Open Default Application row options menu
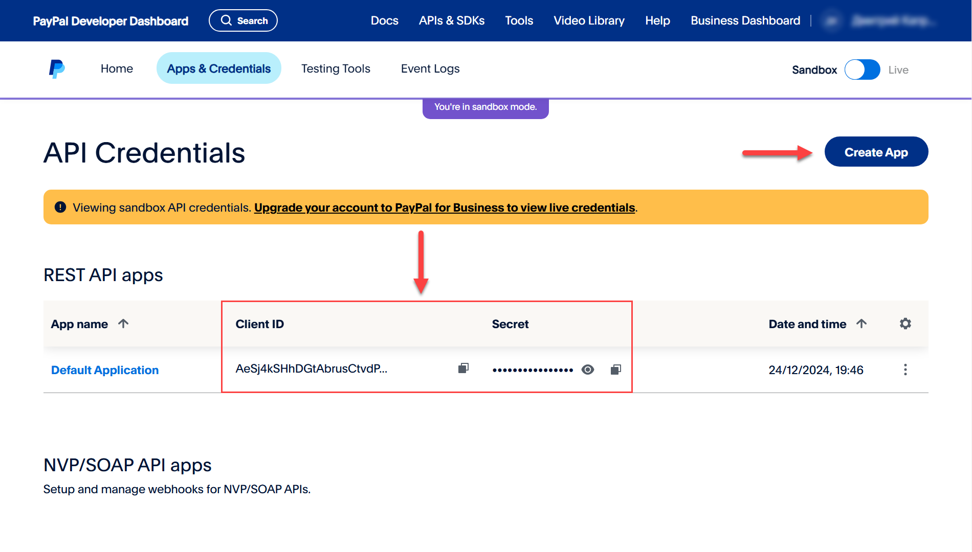The height and width of the screenshot is (552, 972). click(905, 370)
